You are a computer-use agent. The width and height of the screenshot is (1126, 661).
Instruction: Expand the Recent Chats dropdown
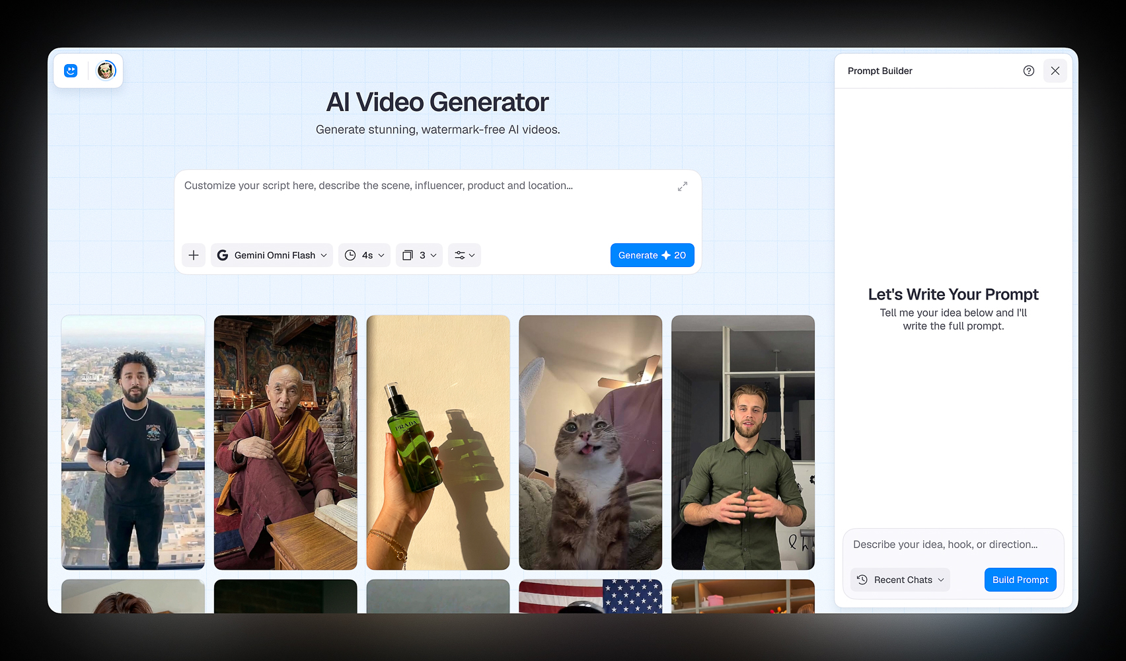900,580
